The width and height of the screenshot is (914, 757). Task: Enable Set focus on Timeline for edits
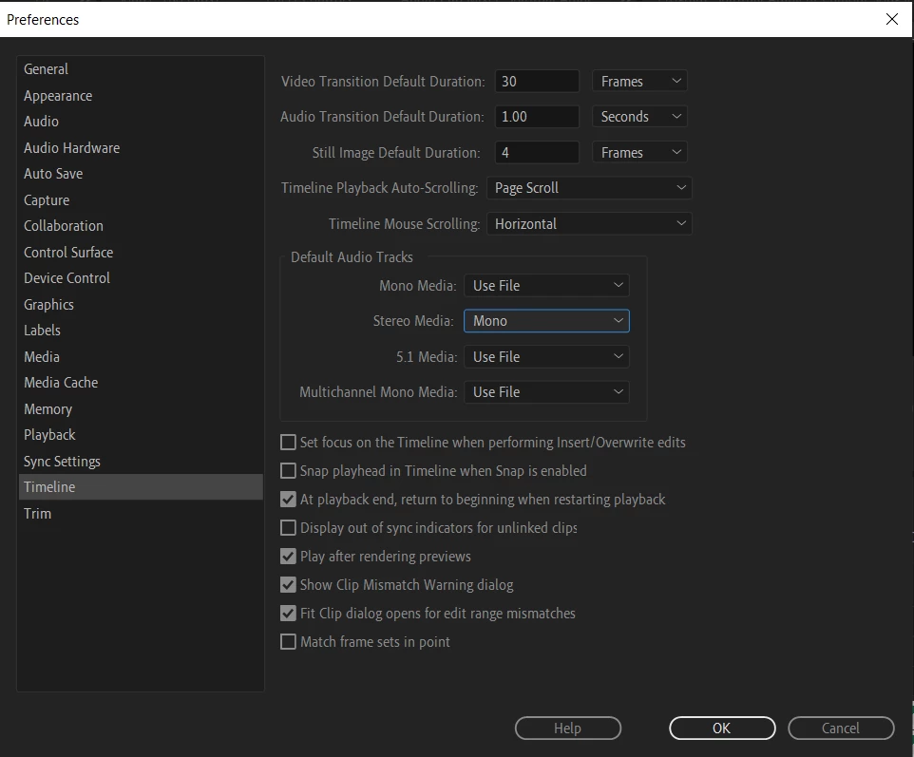pos(288,443)
